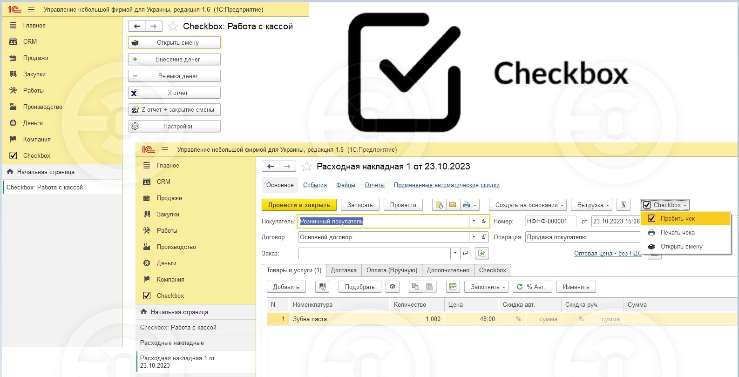The height and width of the screenshot is (377, 739).
Task: Click Провести button
Action: 403,205
